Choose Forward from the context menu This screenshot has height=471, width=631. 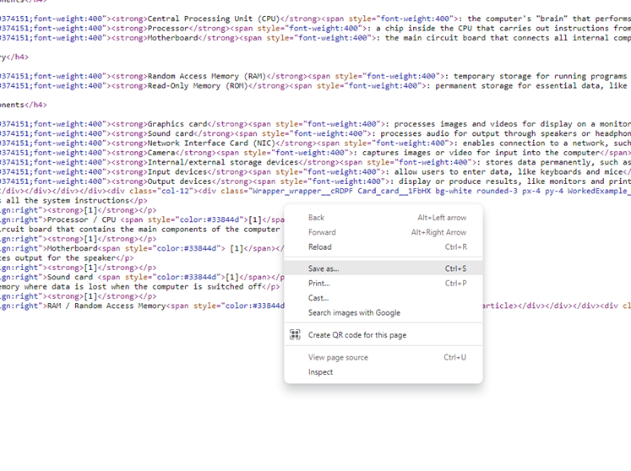pyautogui.click(x=322, y=233)
